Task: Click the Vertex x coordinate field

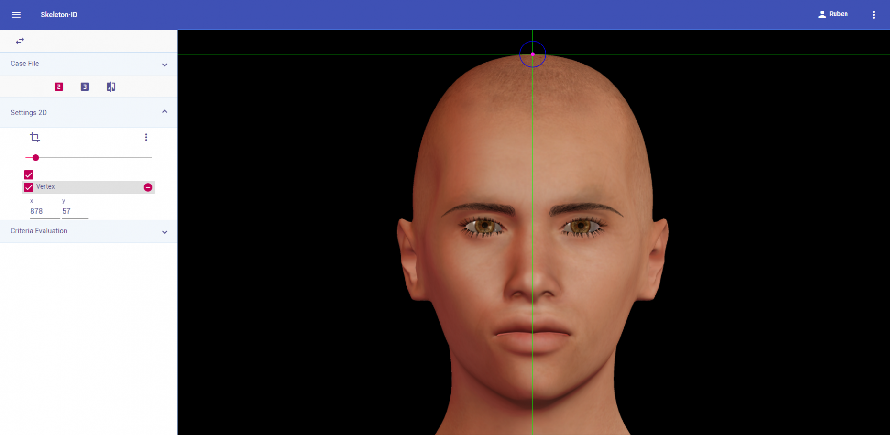Action: (44, 211)
